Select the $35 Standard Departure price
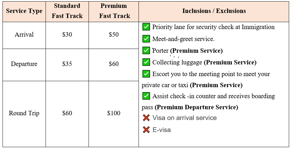 tap(67, 64)
